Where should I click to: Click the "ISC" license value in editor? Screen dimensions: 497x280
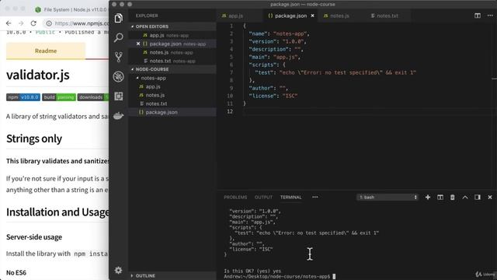coord(290,96)
